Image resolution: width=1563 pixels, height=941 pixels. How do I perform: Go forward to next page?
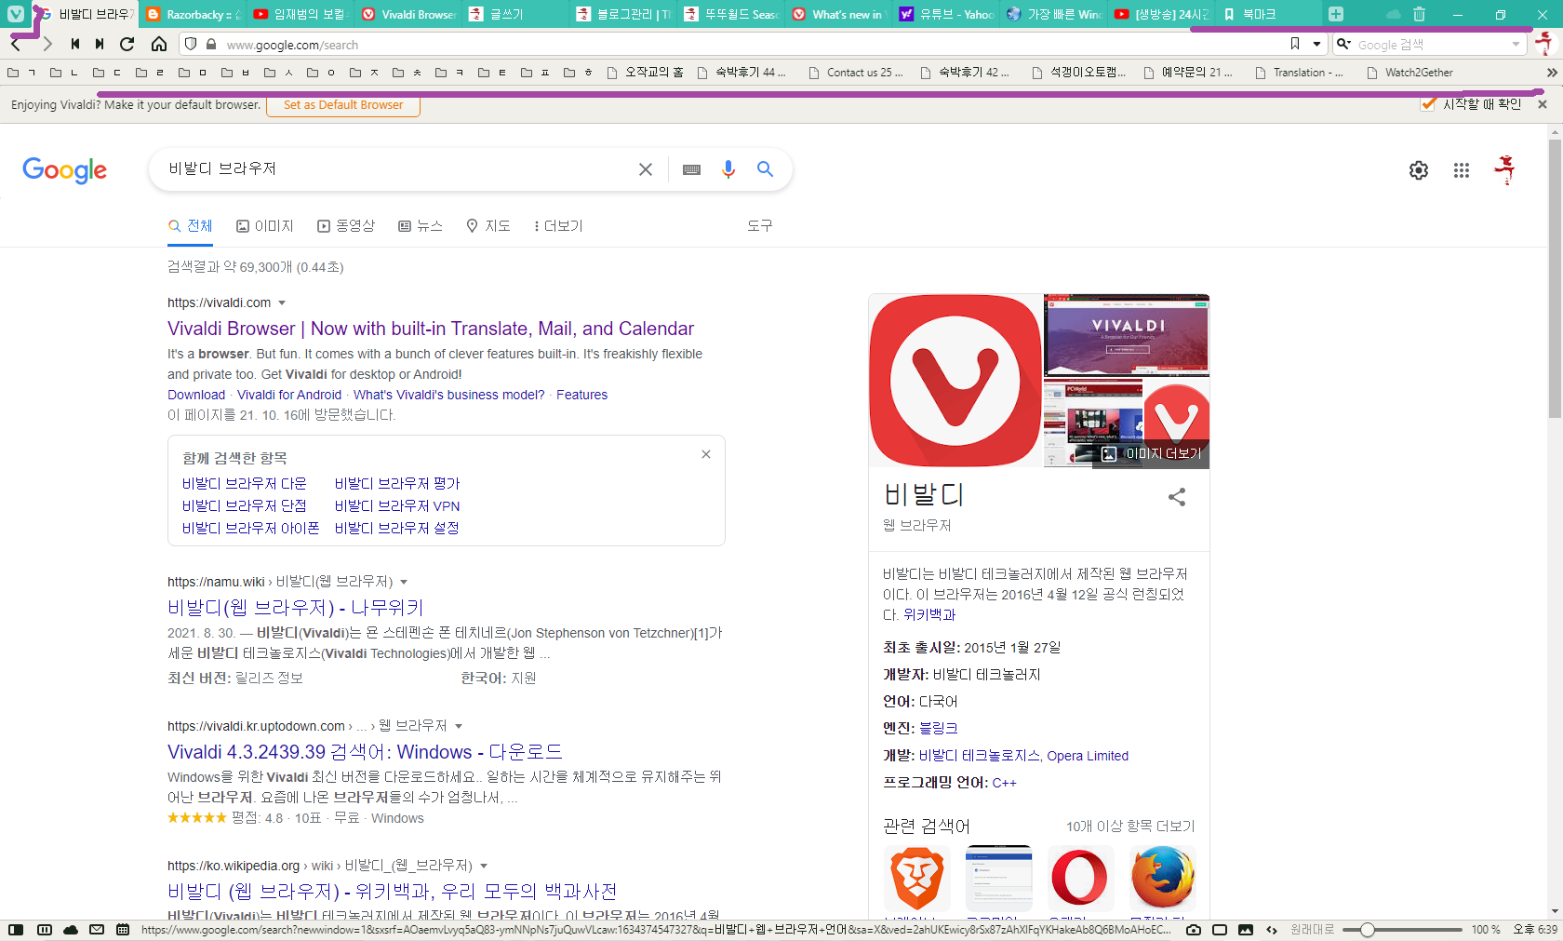(x=47, y=44)
